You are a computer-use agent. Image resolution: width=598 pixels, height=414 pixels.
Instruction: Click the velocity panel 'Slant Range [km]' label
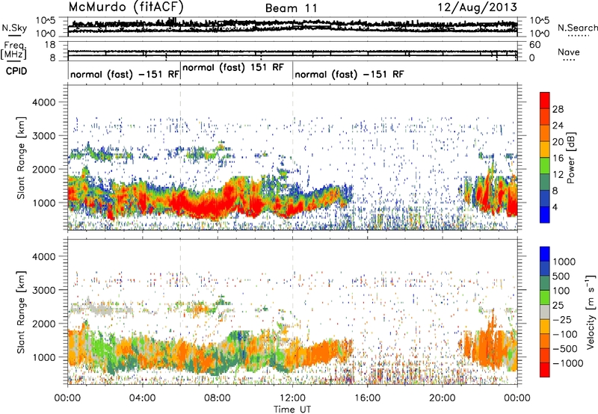point(21,312)
